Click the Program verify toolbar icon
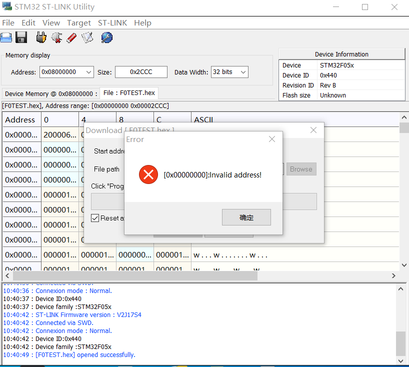This screenshot has width=409, height=367. [x=87, y=37]
